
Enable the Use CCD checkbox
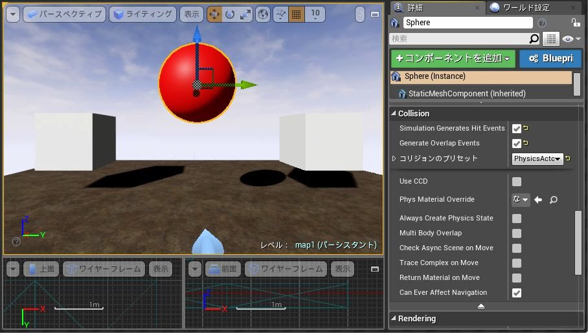[517, 182]
